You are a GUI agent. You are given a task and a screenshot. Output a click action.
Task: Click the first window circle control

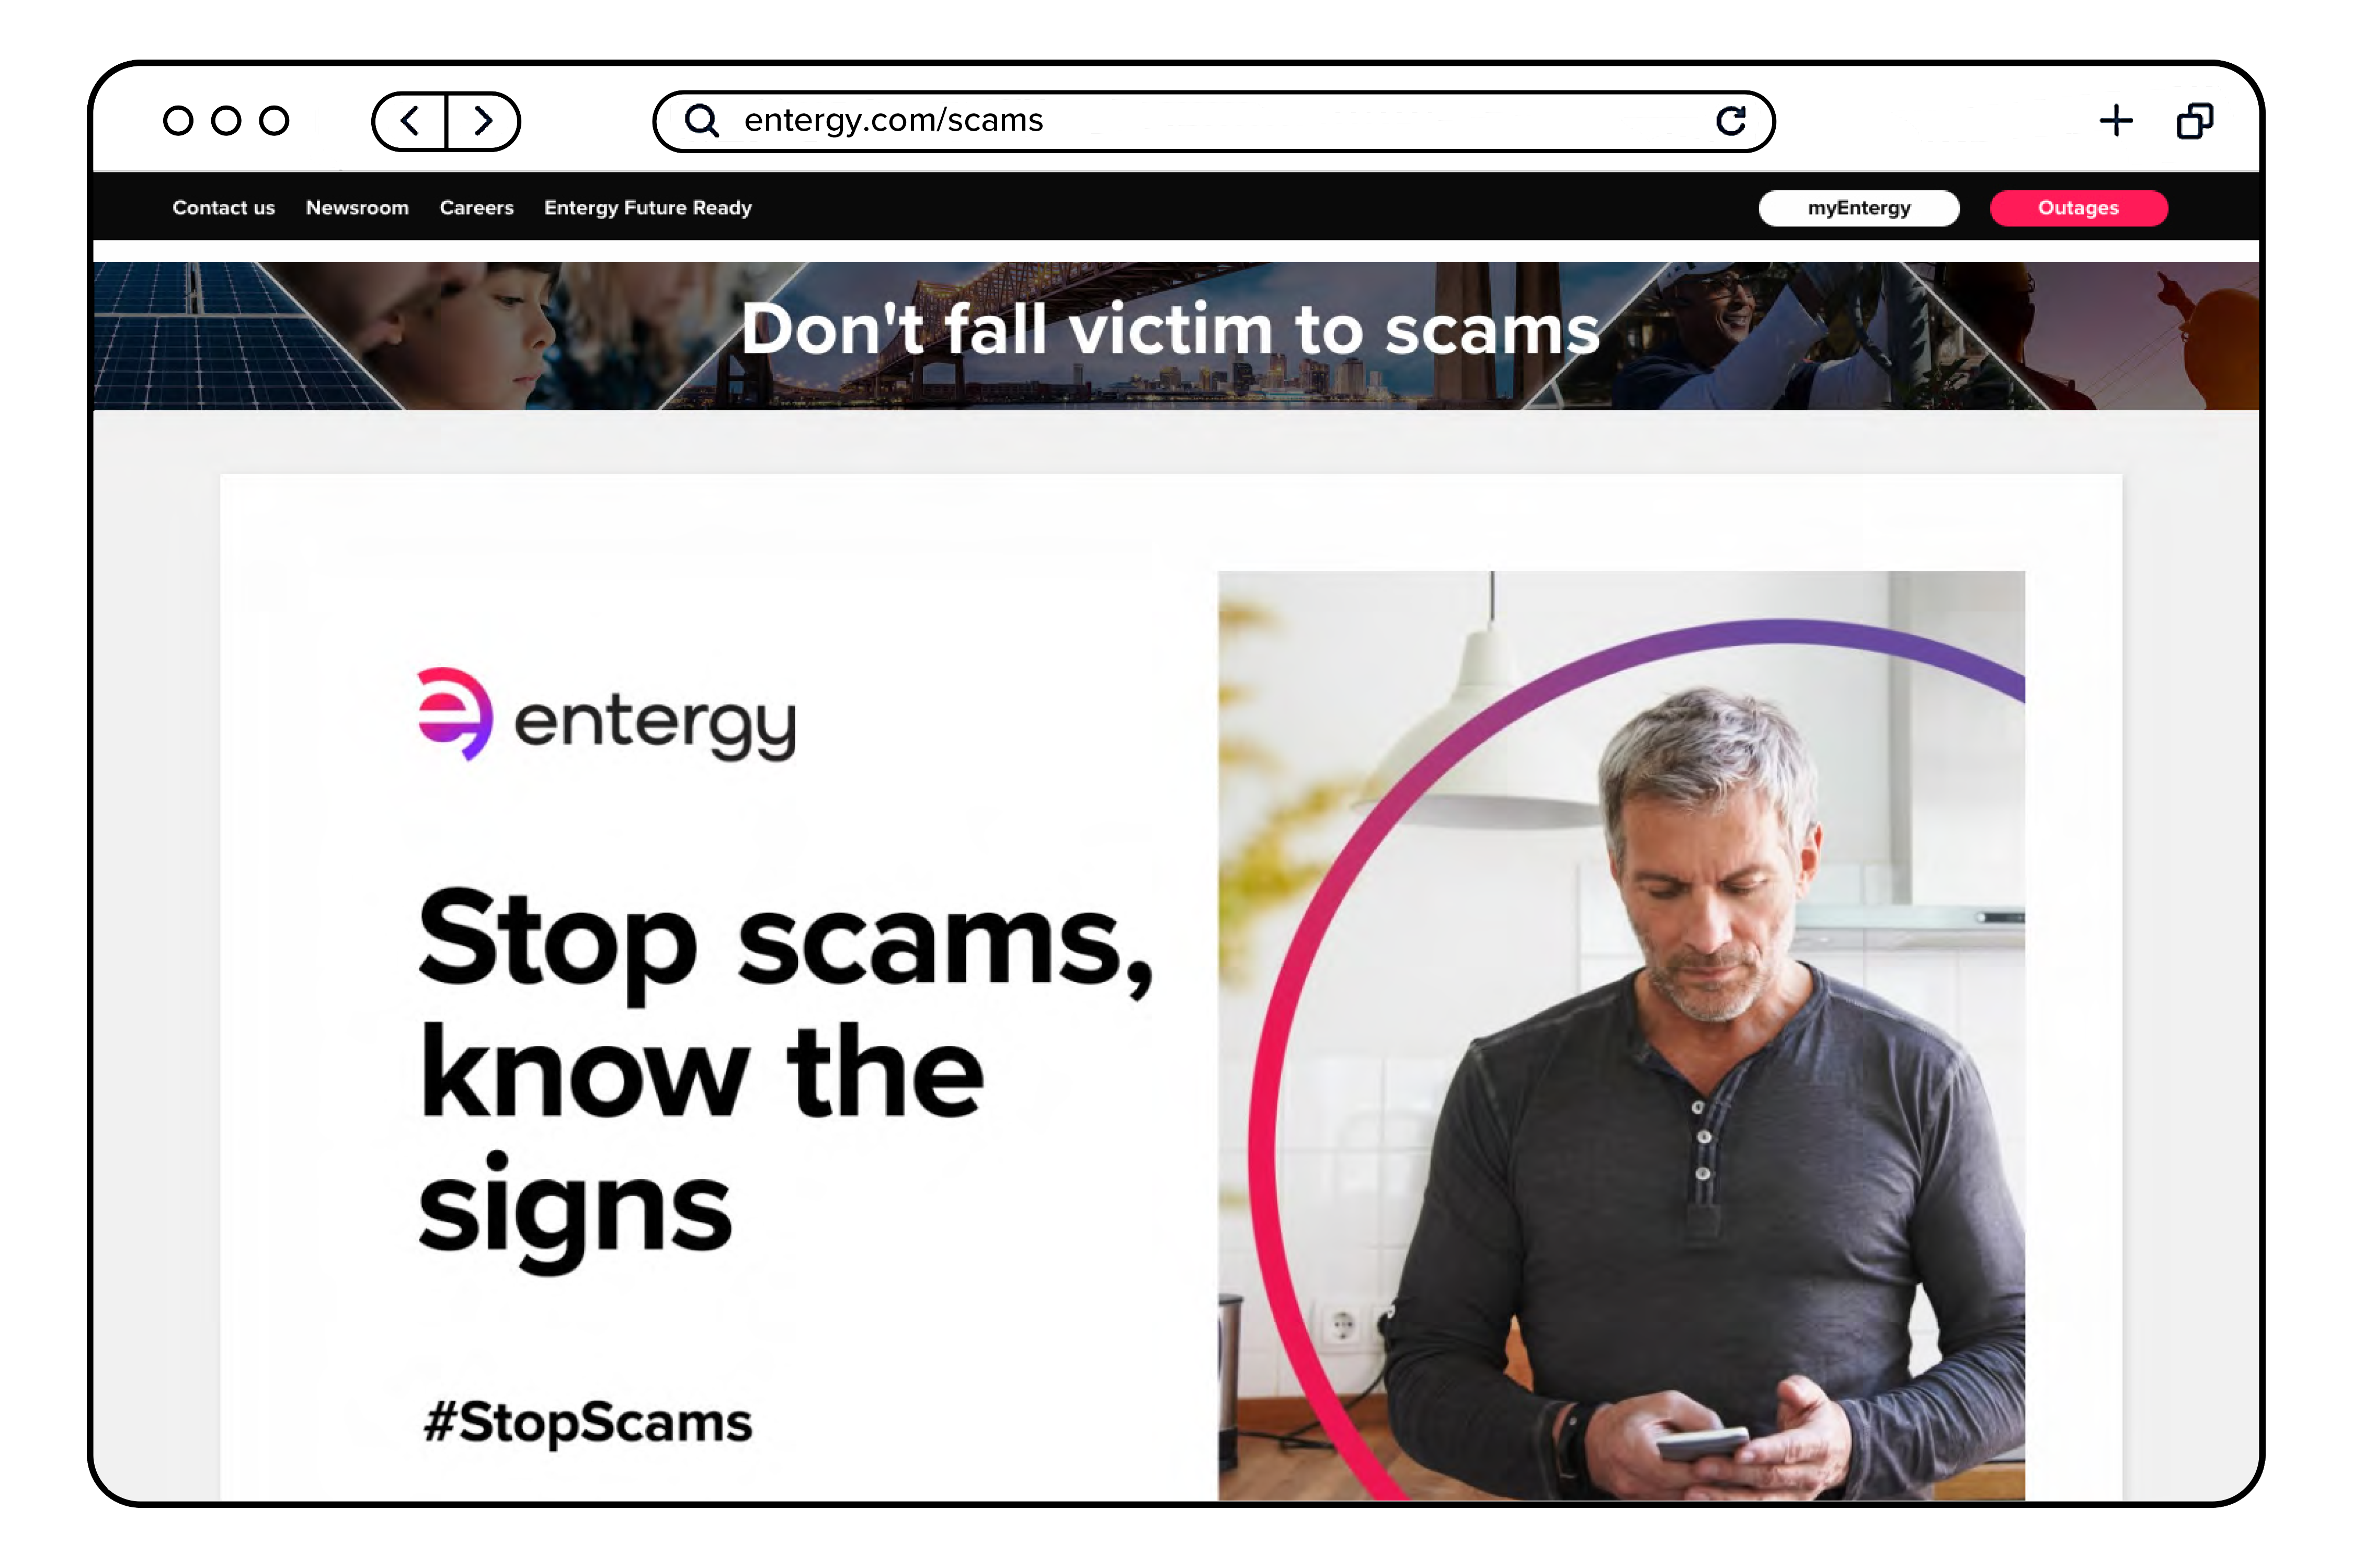coord(178,121)
